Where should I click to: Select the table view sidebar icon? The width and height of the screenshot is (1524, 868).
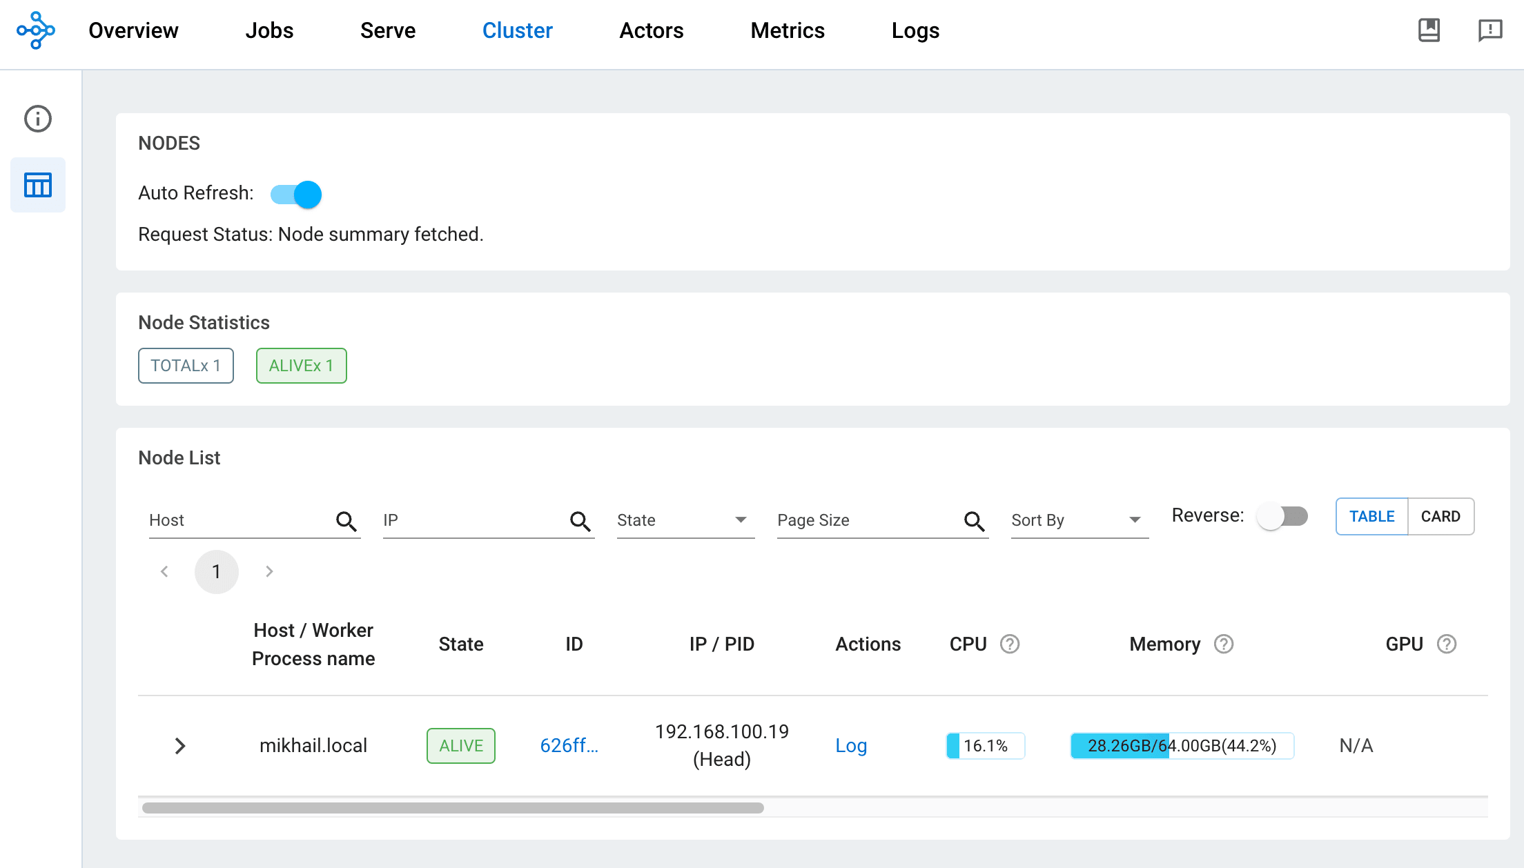click(x=38, y=185)
